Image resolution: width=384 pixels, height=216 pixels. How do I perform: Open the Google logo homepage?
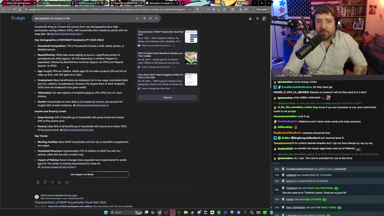(18, 18)
